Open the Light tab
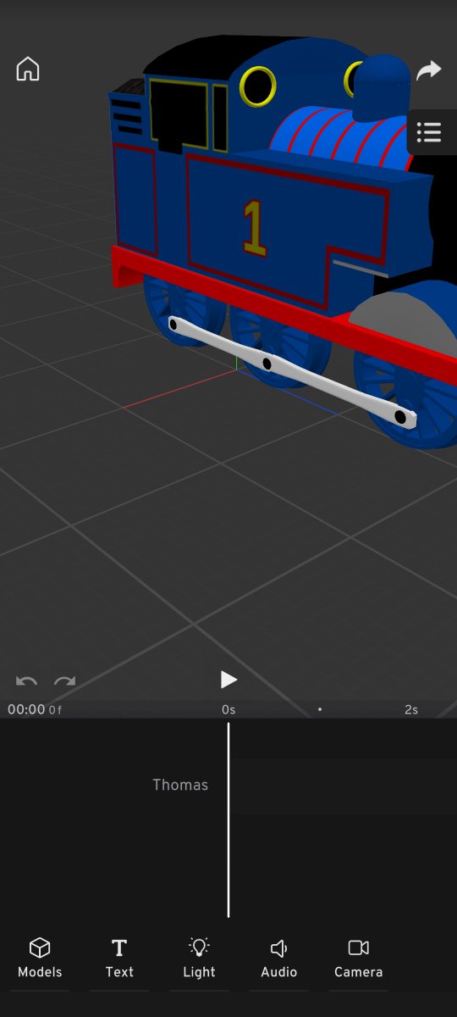This screenshot has height=1017, width=457. click(x=199, y=959)
